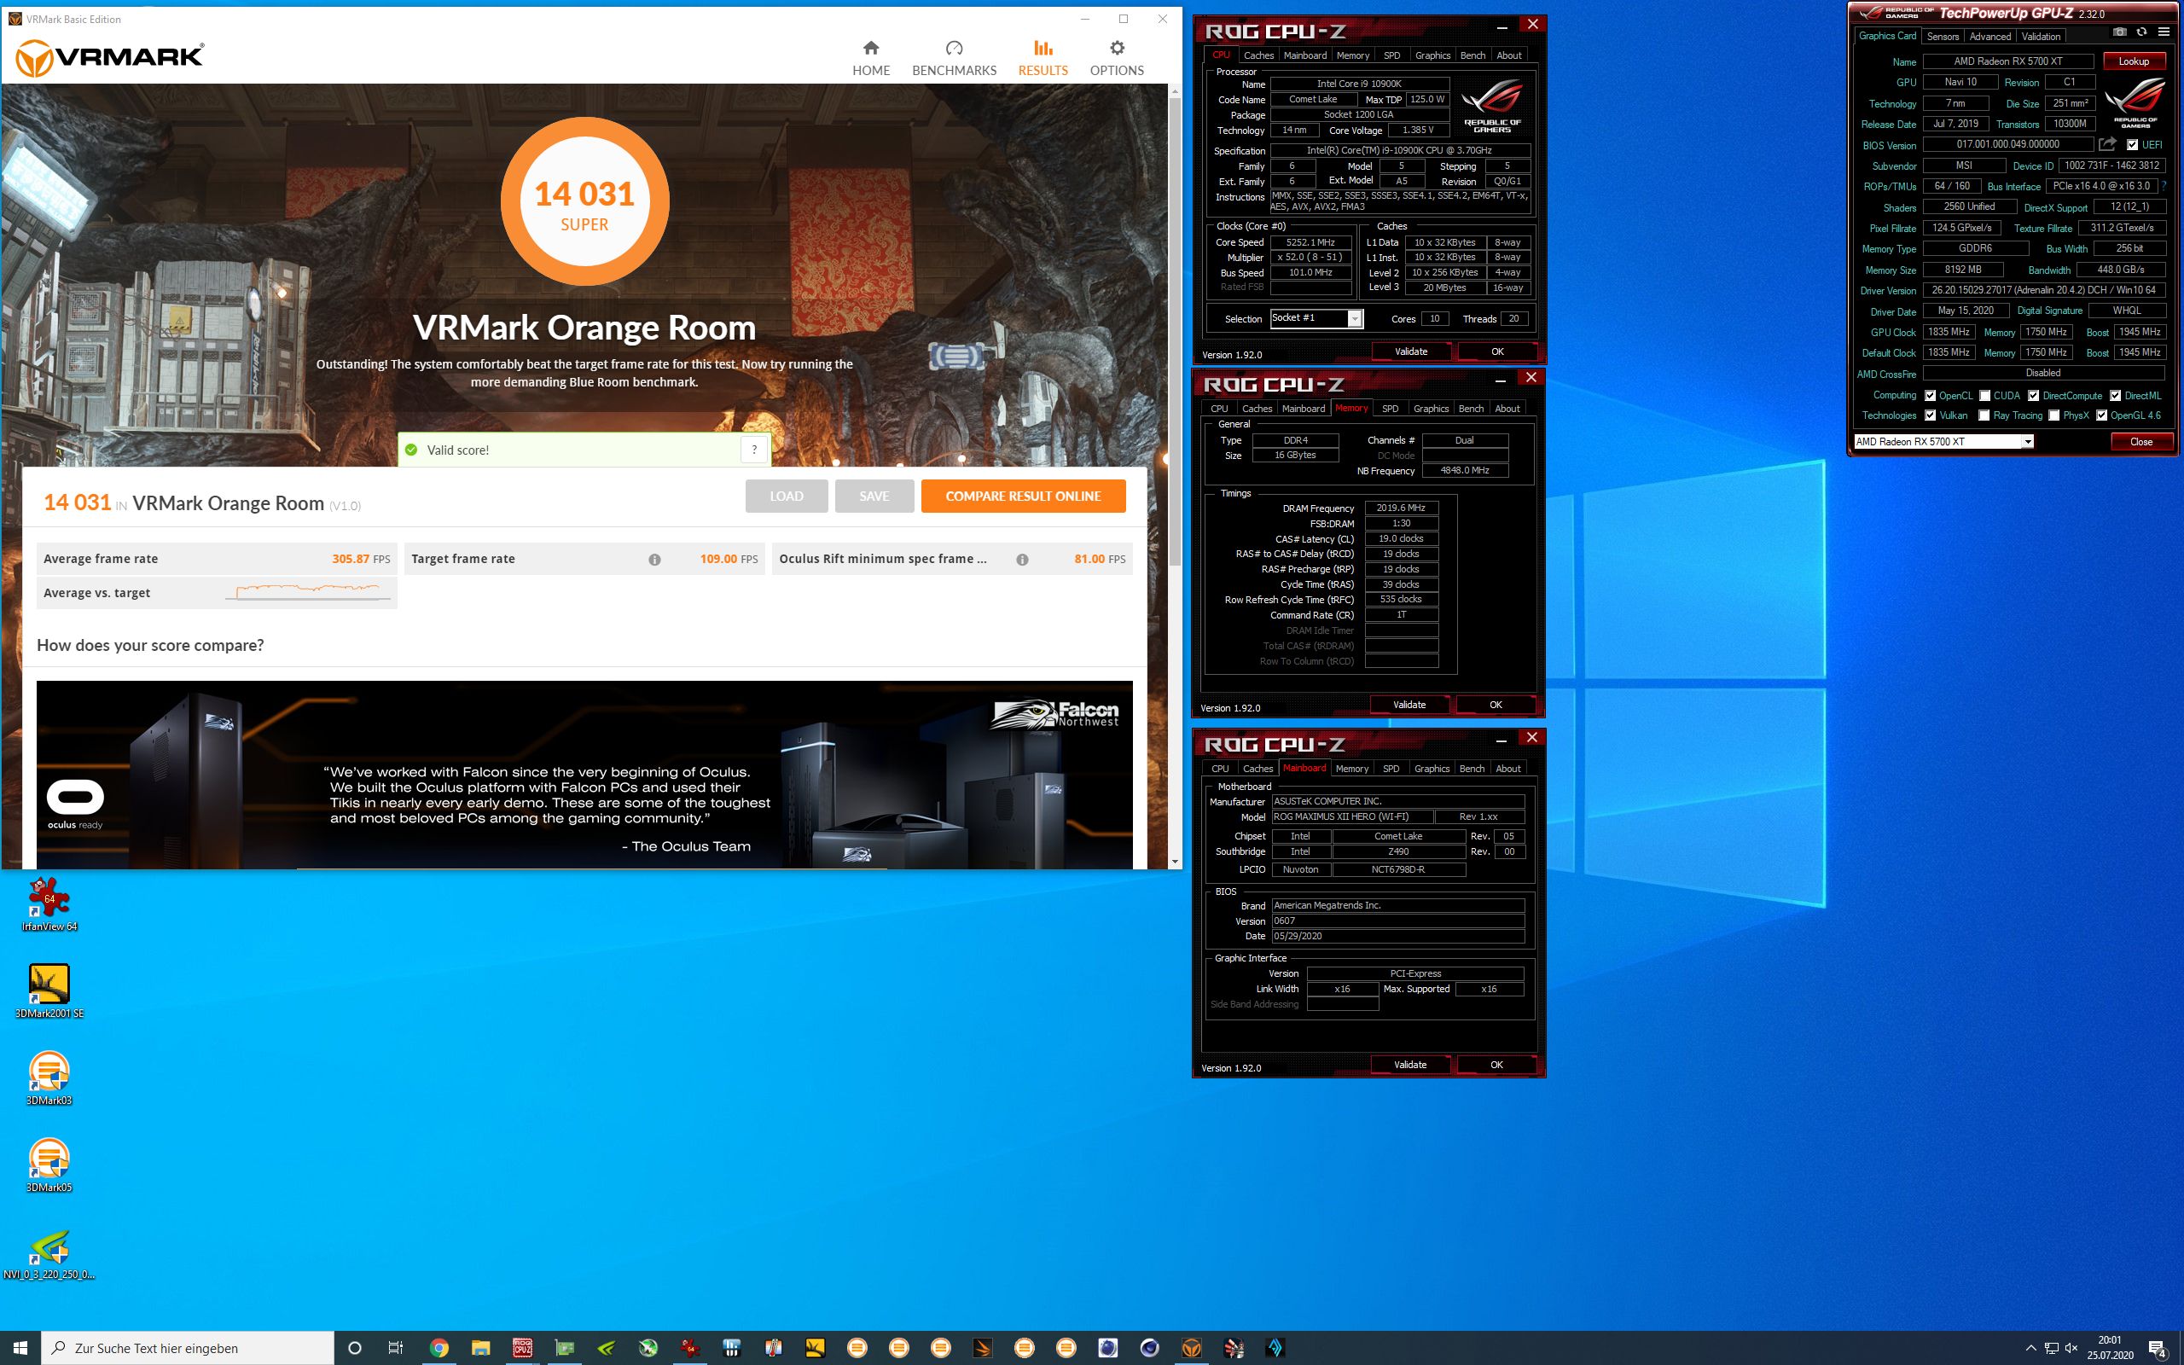Viewport: 2184px width, 1365px height.
Task: Take a GPU-Z screenshot with the camera icon
Action: pyautogui.click(x=2119, y=32)
